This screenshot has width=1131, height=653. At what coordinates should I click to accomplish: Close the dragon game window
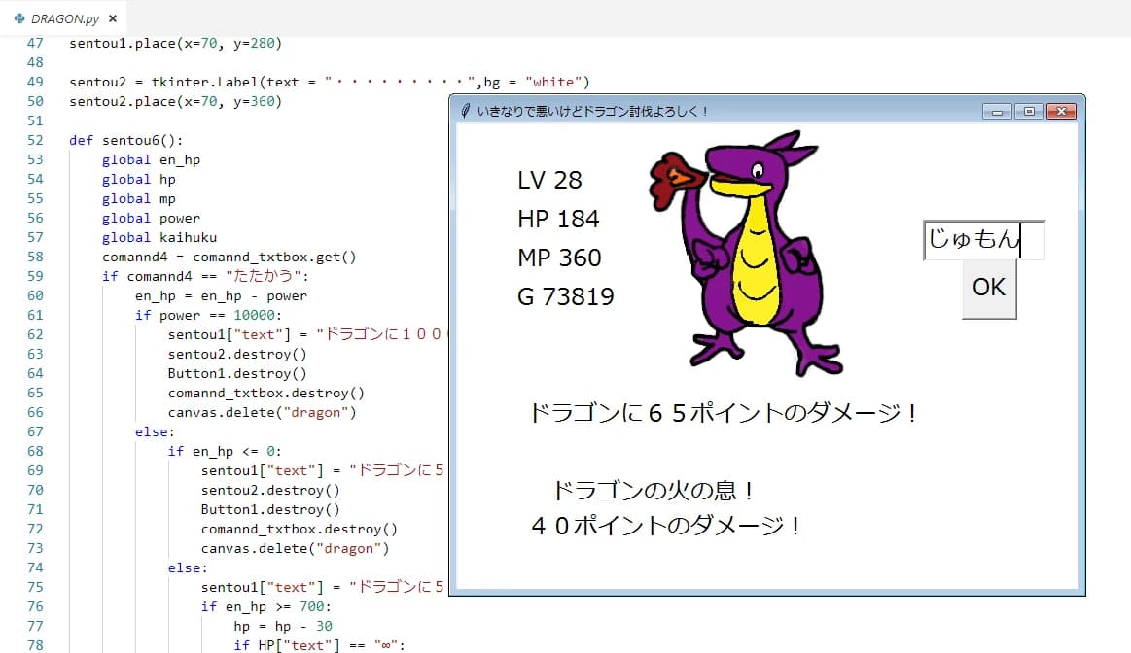coord(1061,111)
